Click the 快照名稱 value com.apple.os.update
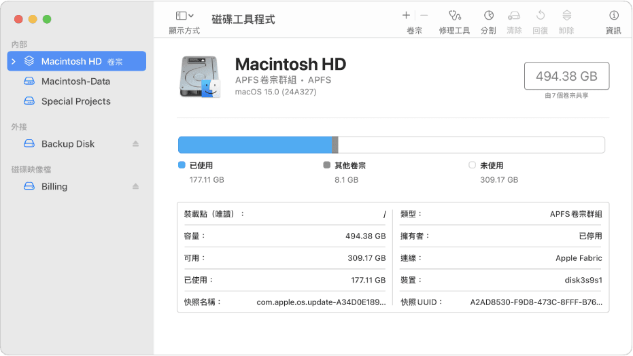Screen dimensions: 633x356 click(322, 302)
